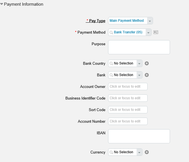Viewport: 189px width, 162px height.
Task: Click the details card icon beside Payment Method
Action: tap(156, 32)
